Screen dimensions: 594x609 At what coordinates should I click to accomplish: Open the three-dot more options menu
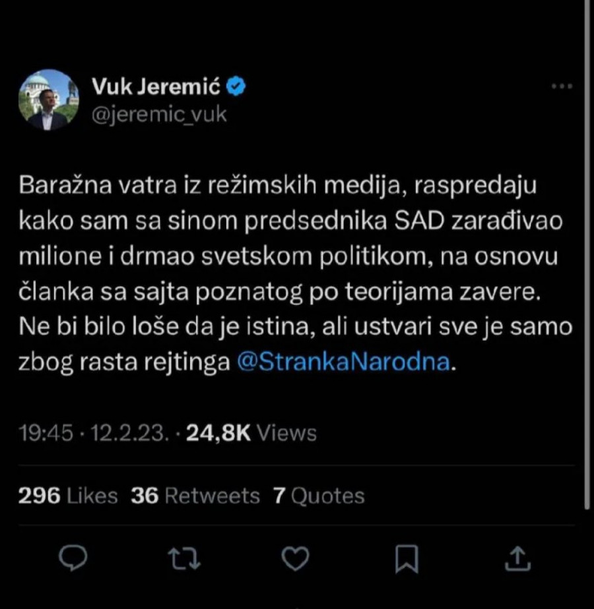pyautogui.click(x=561, y=86)
